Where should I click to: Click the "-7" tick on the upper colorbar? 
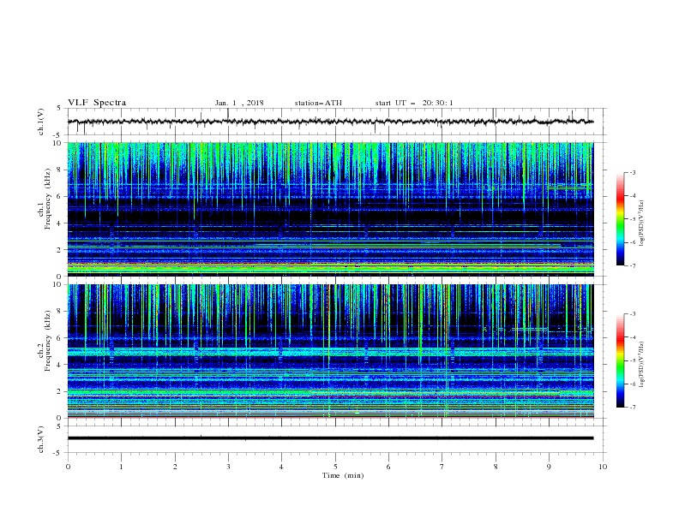pyautogui.click(x=632, y=265)
